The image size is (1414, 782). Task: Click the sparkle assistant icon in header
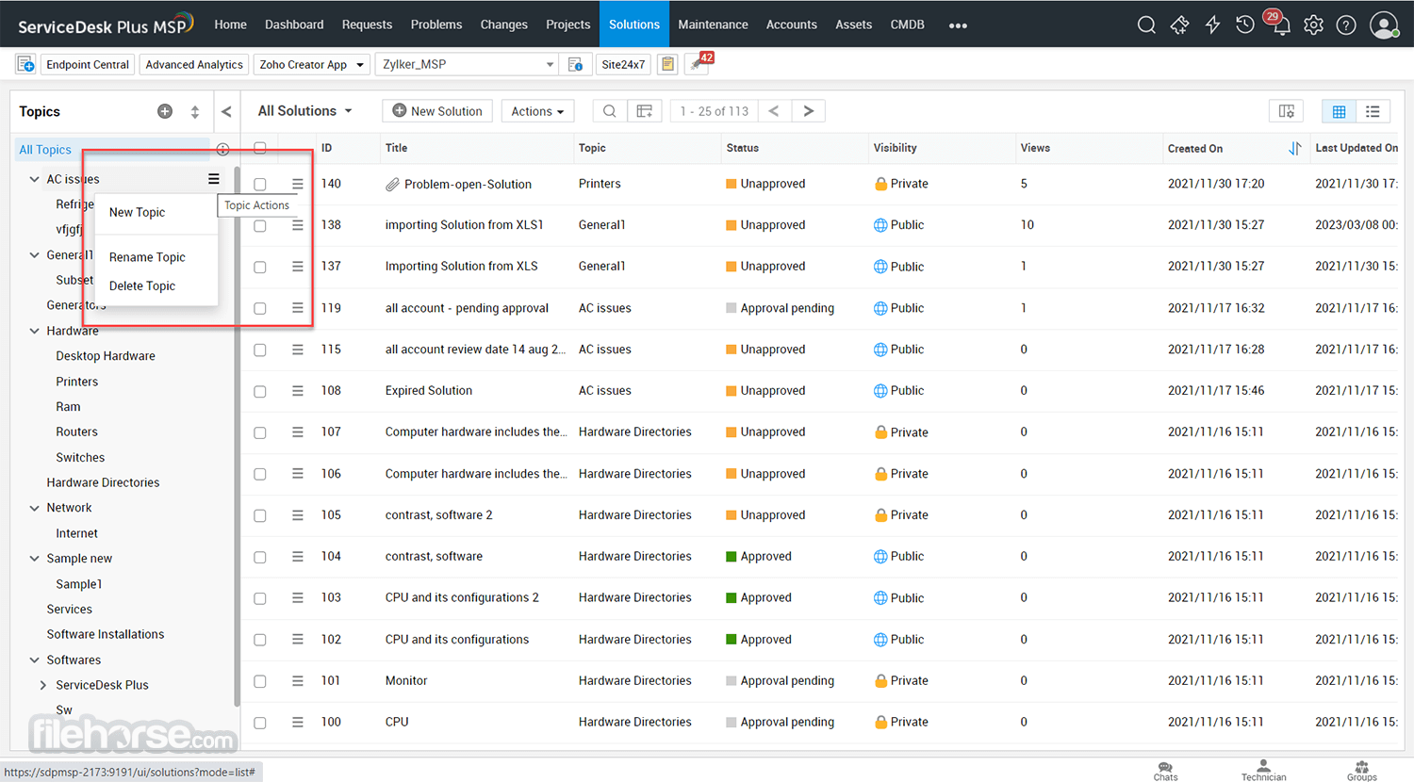point(1179,24)
